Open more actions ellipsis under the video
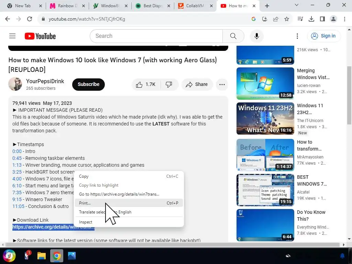The image size is (352, 264). point(222,85)
